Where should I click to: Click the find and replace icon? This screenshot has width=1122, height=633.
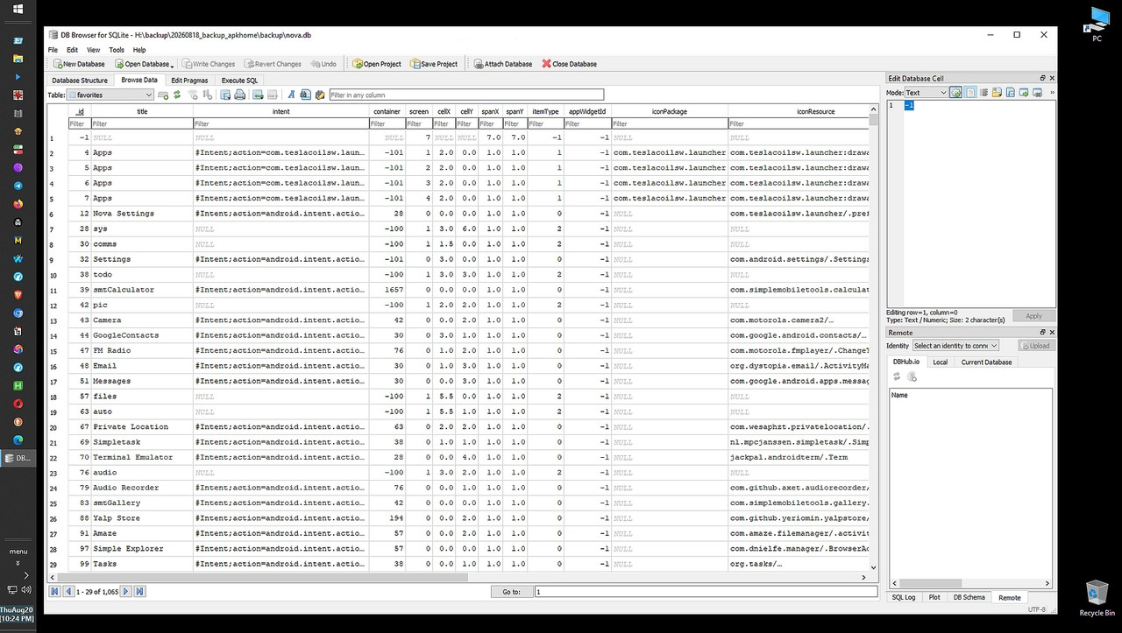click(x=320, y=95)
